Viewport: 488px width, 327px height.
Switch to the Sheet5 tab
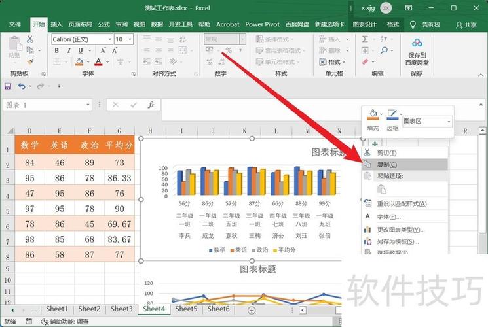[186, 309]
